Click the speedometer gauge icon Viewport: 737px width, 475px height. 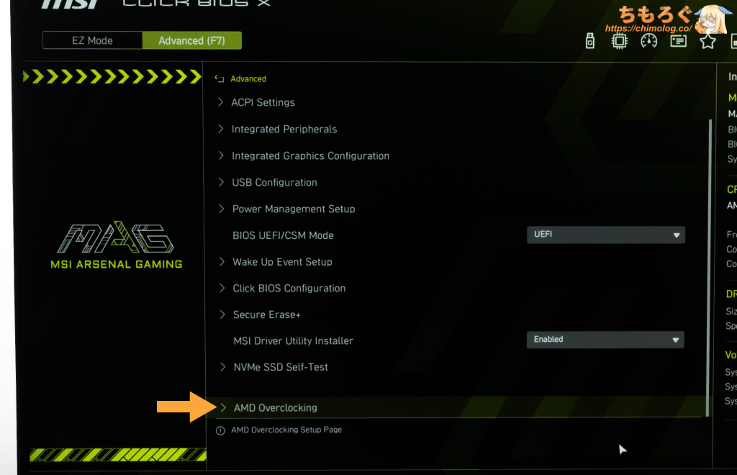[648, 41]
